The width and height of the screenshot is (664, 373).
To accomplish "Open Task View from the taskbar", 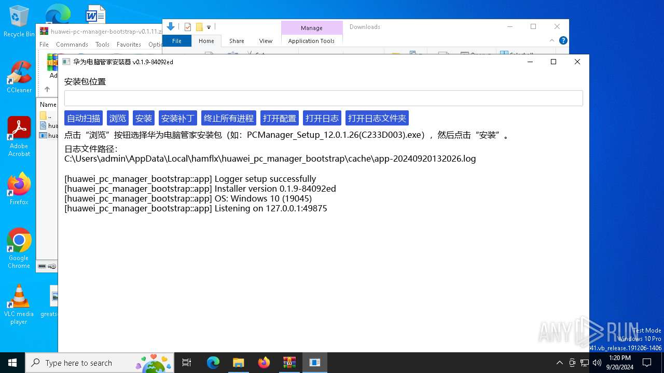I will click(x=187, y=363).
